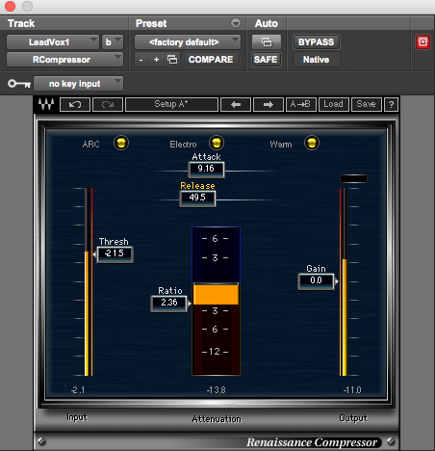Image resolution: width=435 pixels, height=451 pixels.
Task: Undo the last parameter change
Action: pos(75,104)
